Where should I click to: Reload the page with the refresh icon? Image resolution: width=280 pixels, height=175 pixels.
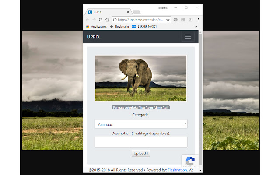pyautogui.click(x=101, y=20)
